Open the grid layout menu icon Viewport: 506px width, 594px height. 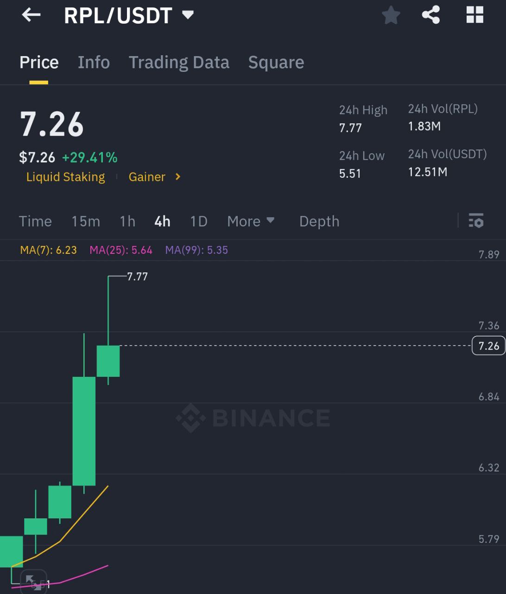(x=474, y=15)
